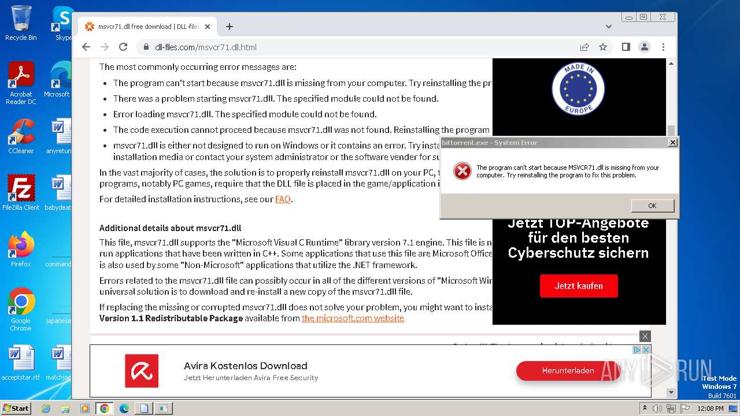Image resolution: width=740 pixels, height=416 pixels.
Task: Open Chrome's three-dot menu
Action: coord(663,47)
